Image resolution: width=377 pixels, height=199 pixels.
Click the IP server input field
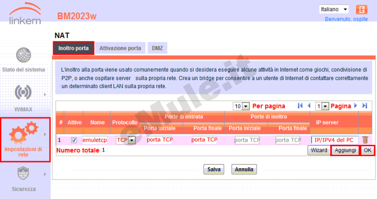pyautogui.click(x=334, y=140)
